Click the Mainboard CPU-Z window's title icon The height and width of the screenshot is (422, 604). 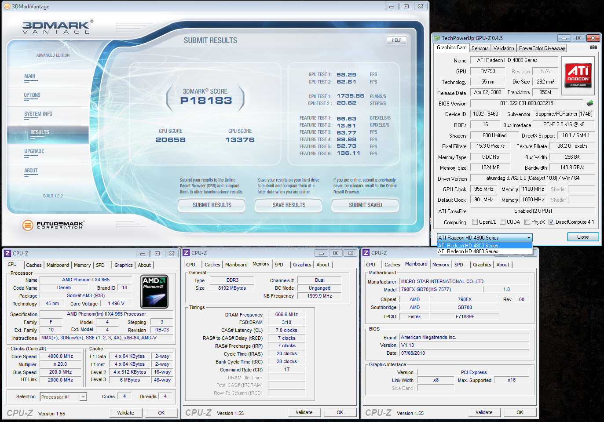366,253
